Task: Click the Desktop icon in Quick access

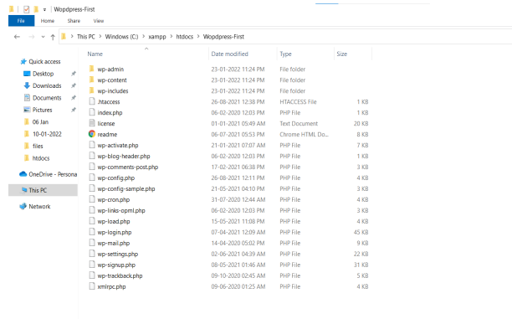Action: click(27, 74)
